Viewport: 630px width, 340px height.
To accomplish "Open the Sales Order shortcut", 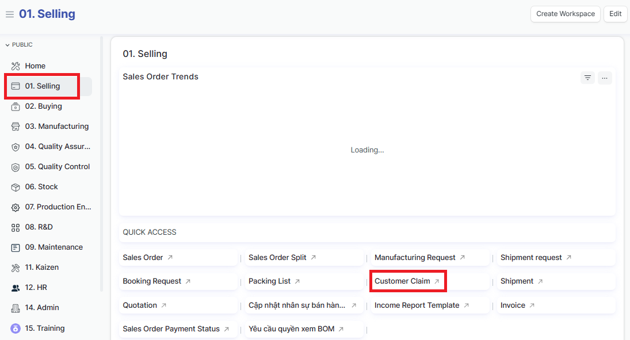I will click(143, 258).
